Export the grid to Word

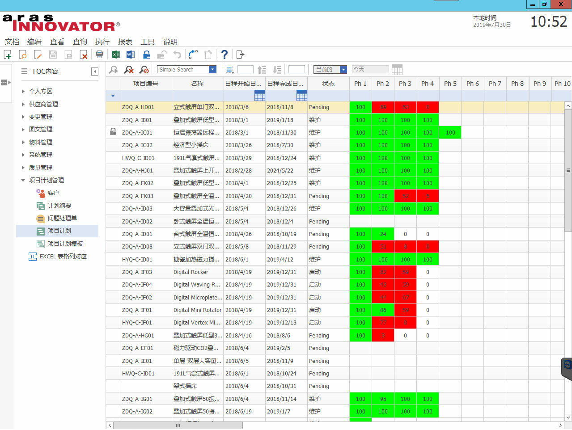(x=131, y=55)
